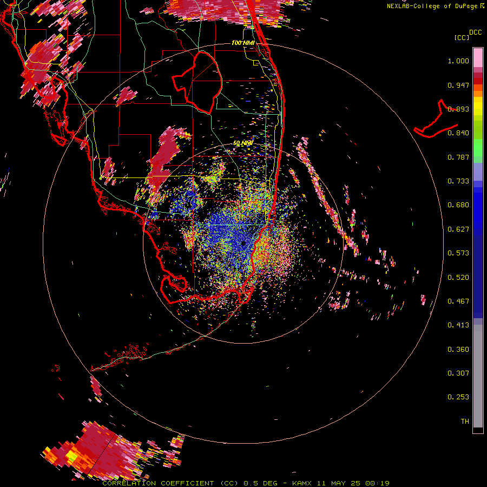Pick the light pink top segment of the color bar
This screenshot has width=487, height=487.
pos(478,57)
